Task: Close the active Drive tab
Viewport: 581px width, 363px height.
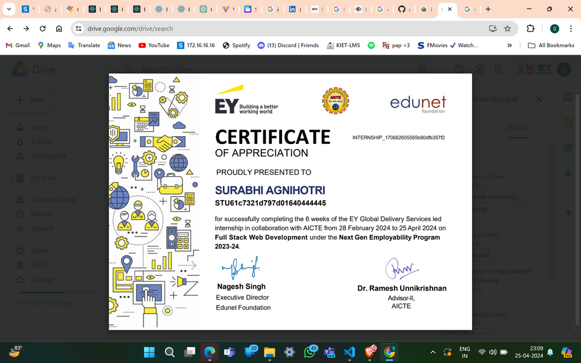Action: click(450, 9)
